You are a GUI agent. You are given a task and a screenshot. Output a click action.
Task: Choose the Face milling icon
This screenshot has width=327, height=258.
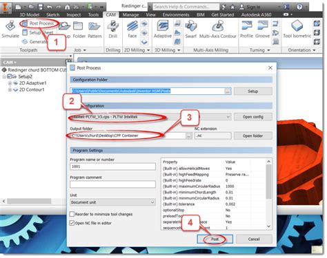tap(132, 26)
